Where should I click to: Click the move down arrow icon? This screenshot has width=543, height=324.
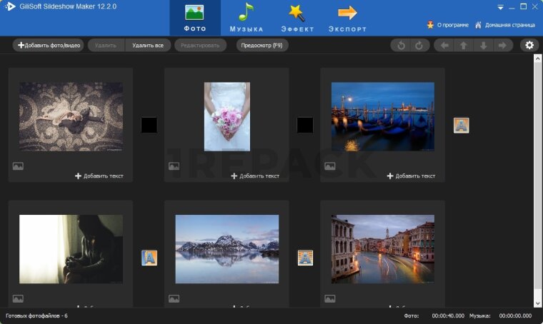click(x=484, y=46)
